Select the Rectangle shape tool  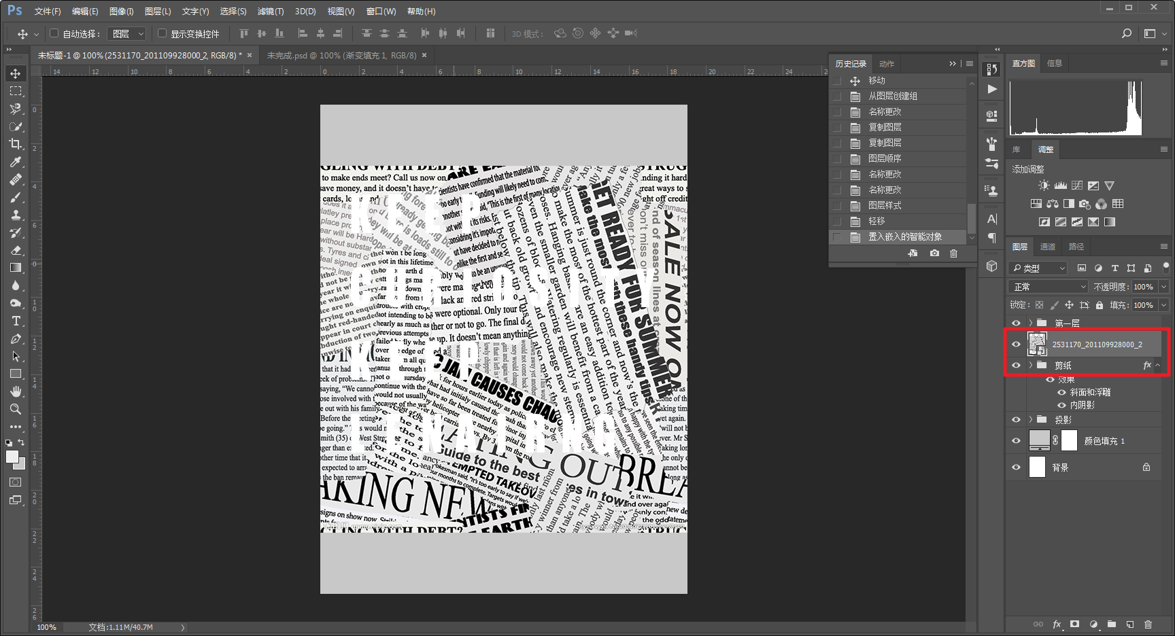coord(16,374)
